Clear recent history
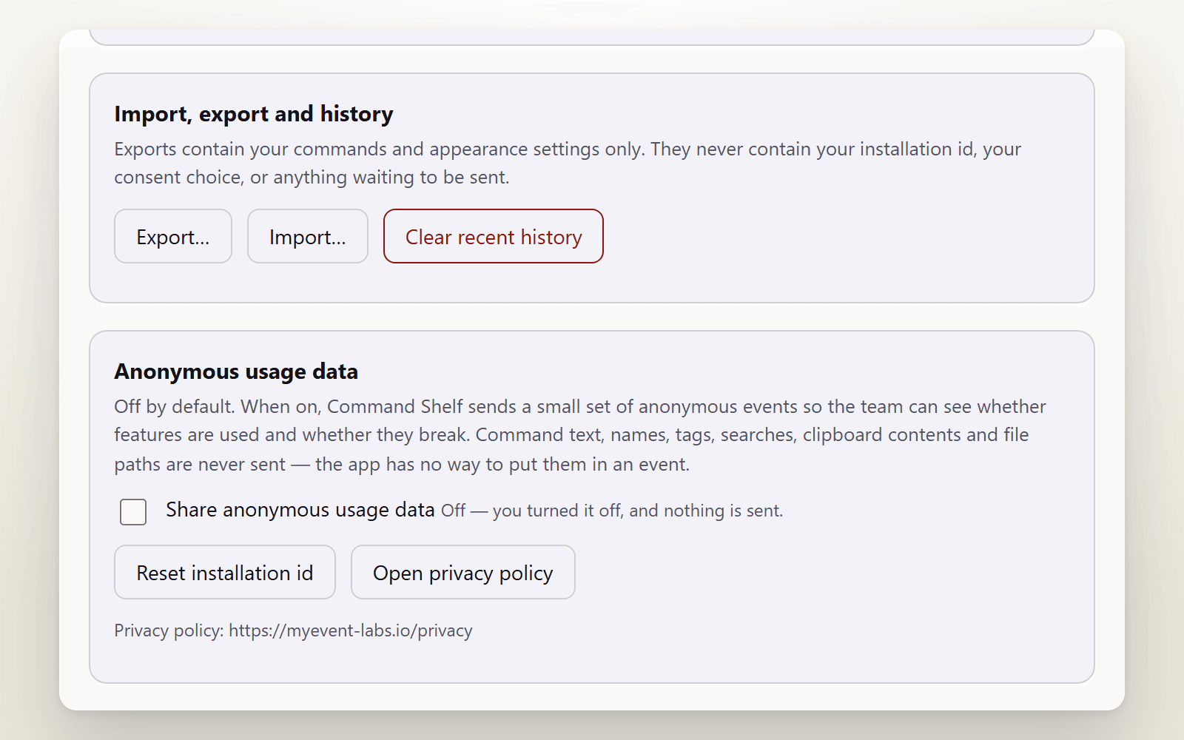 tap(494, 236)
